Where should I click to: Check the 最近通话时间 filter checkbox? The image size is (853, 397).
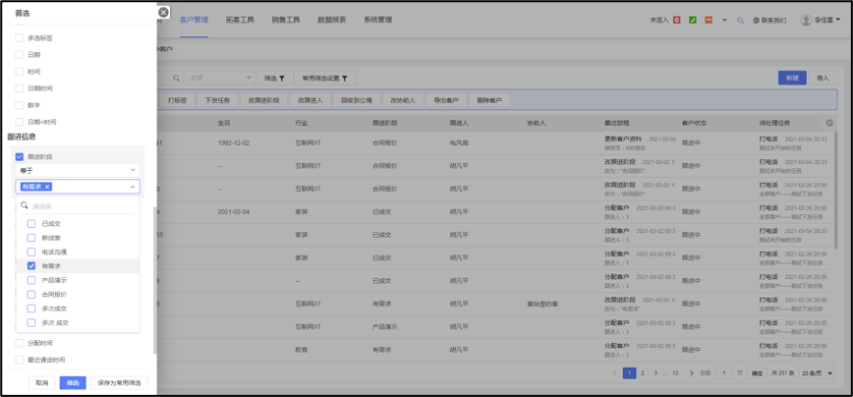click(20, 360)
